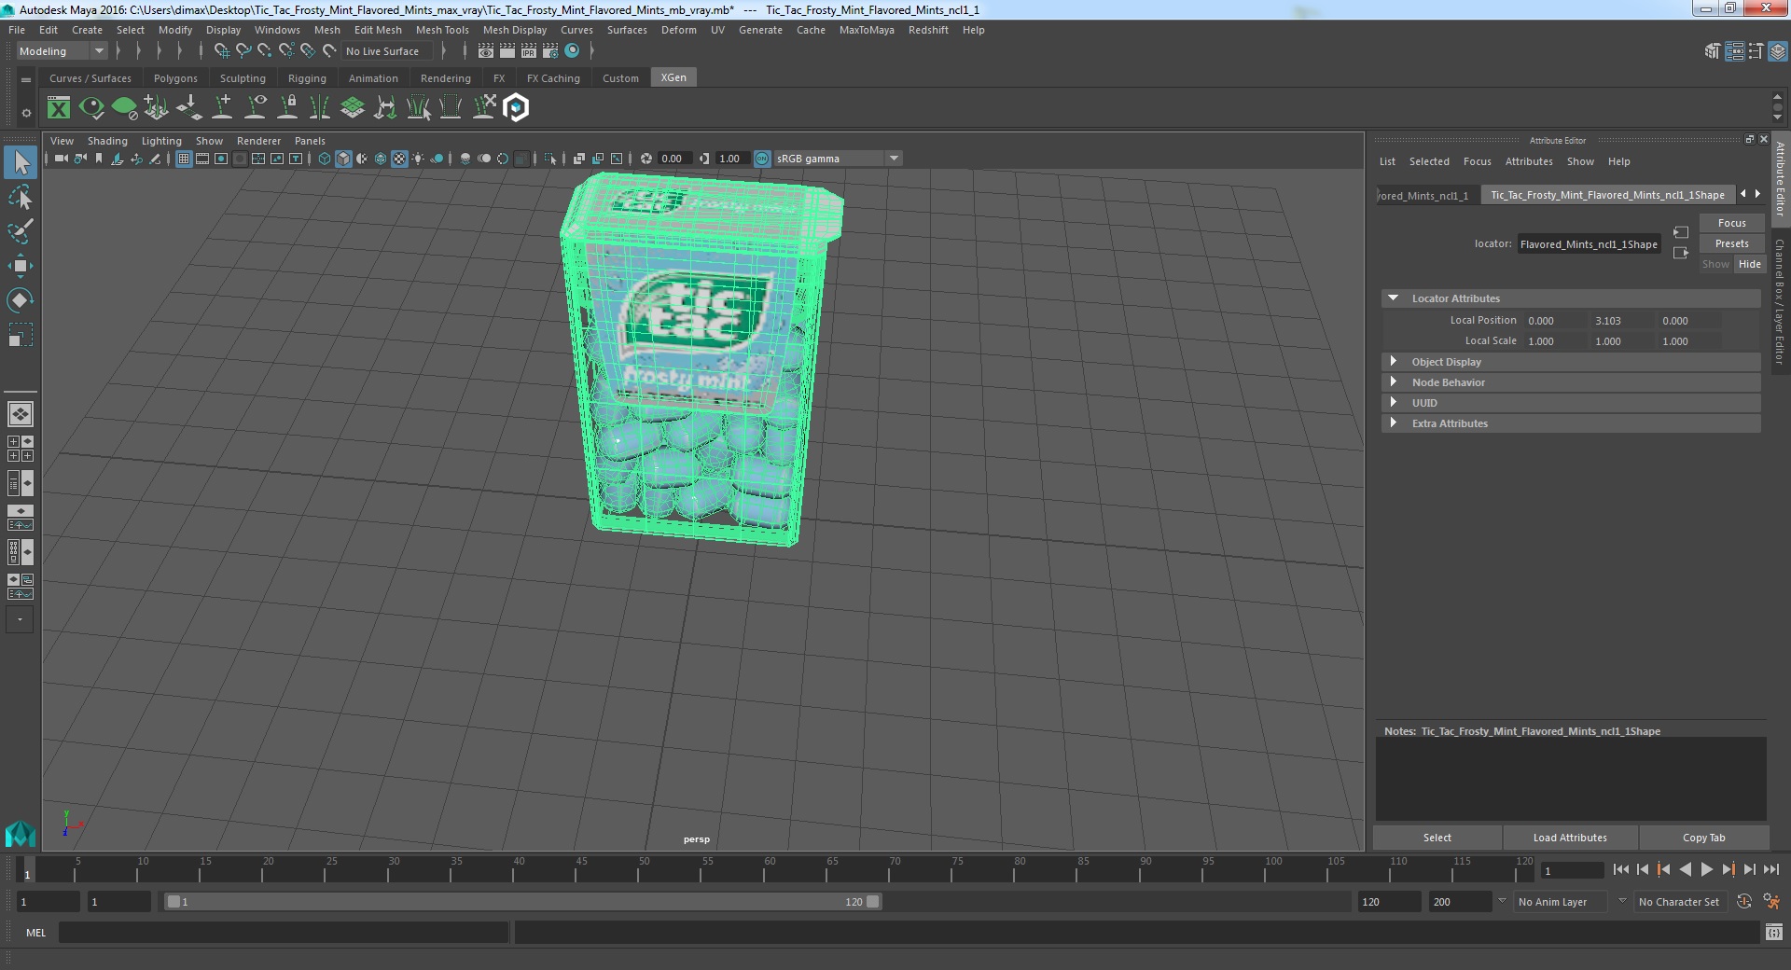Open the sRGB gamma view transform dropdown
The width and height of the screenshot is (1791, 970).
tap(838, 159)
